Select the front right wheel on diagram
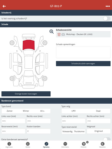Image resolution: width=112 pixels, height=149 pixels. [x=45, y=43]
